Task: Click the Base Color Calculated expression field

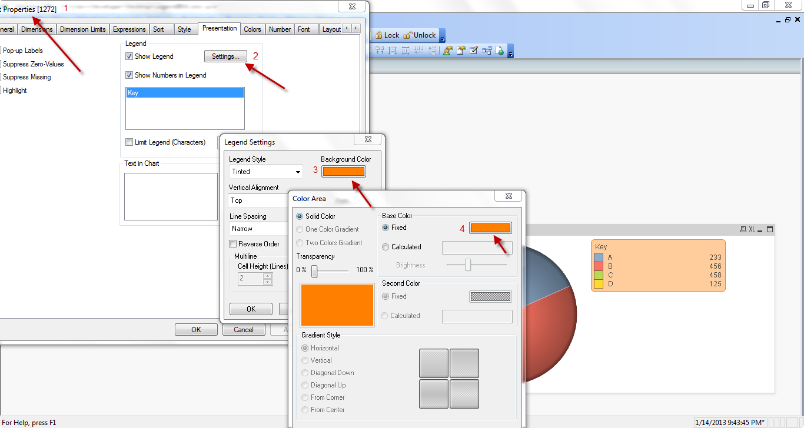Action: point(477,248)
